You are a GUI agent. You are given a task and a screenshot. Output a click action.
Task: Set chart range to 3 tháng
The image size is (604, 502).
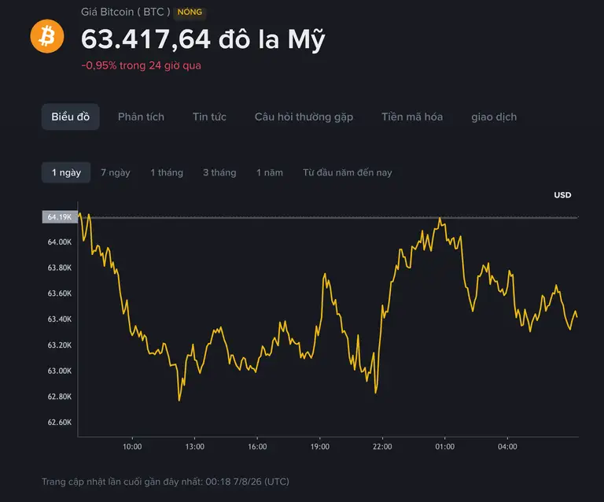[x=219, y=172]
